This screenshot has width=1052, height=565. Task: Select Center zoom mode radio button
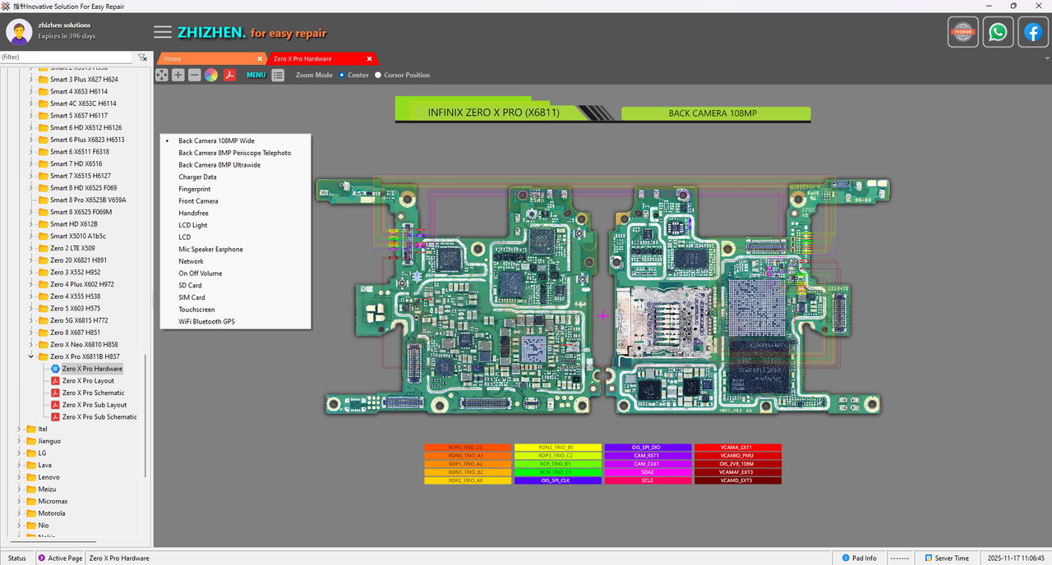[x=342, y=75]
